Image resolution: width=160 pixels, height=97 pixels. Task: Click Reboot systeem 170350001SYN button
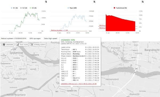tap(14, 38)
